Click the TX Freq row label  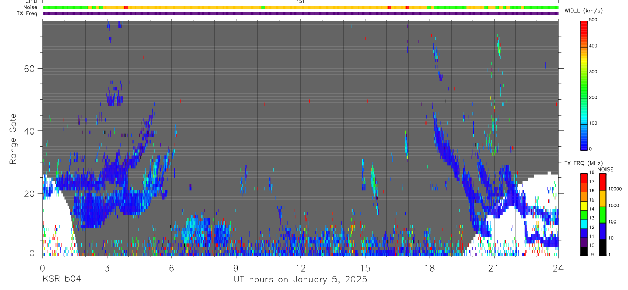[28, 13]
